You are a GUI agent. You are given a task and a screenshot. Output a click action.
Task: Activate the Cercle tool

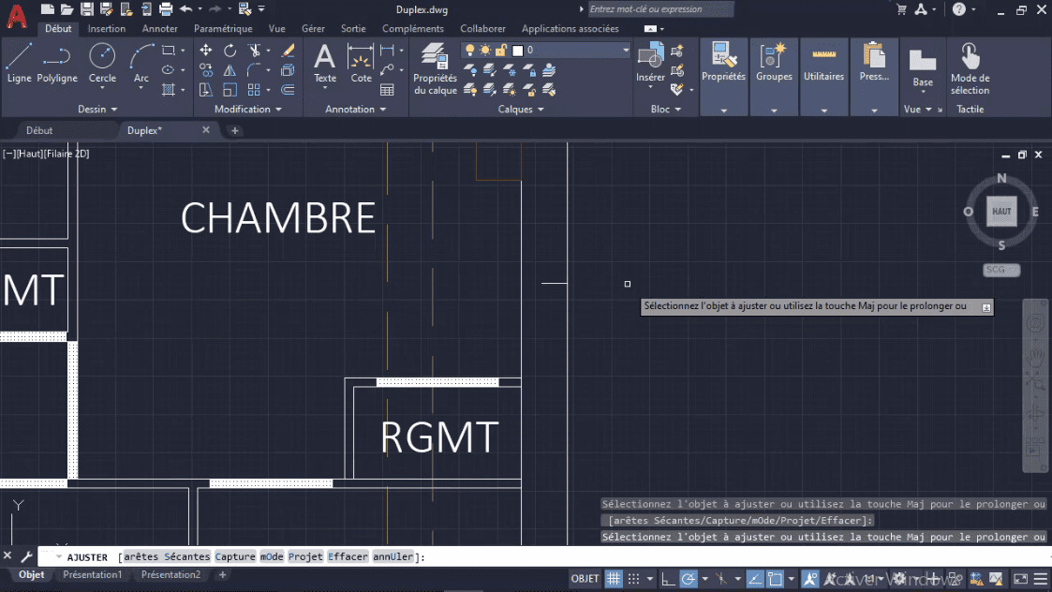coord(102,63)
